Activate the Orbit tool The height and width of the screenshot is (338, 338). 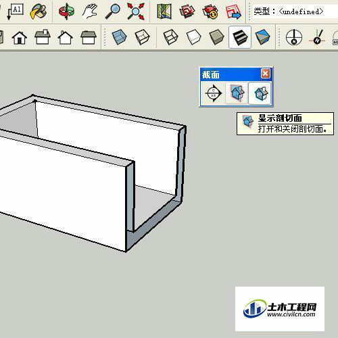(x=66, y=11)
